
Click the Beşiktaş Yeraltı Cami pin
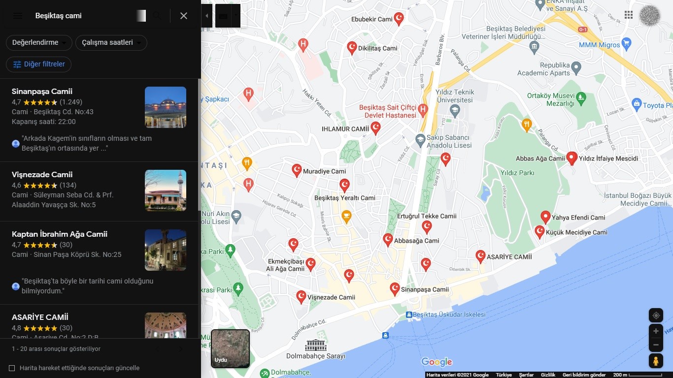[x=345, y=185]
